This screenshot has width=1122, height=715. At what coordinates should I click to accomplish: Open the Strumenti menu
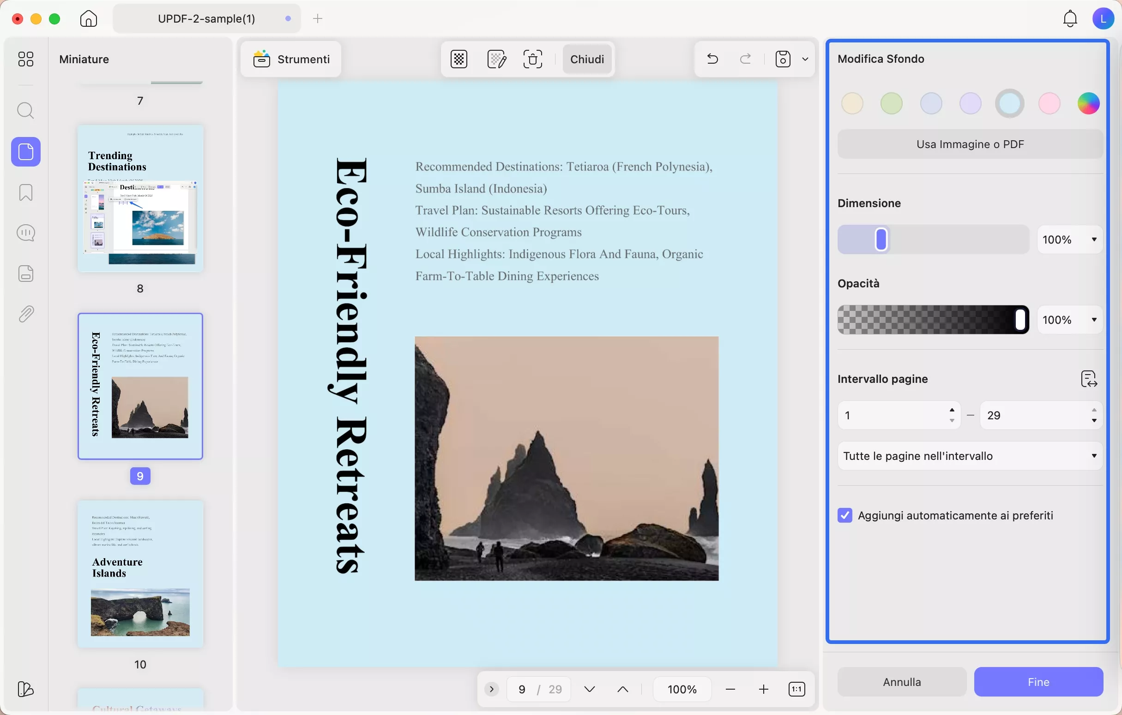291,59
